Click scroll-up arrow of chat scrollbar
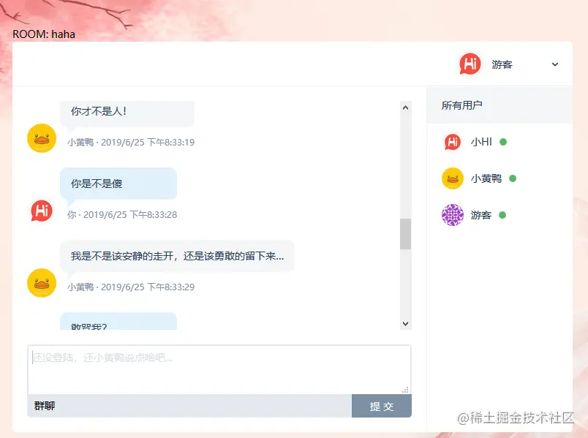Viewport: 588px width, 438px height. pyautogui.click(x=405, y=107)
